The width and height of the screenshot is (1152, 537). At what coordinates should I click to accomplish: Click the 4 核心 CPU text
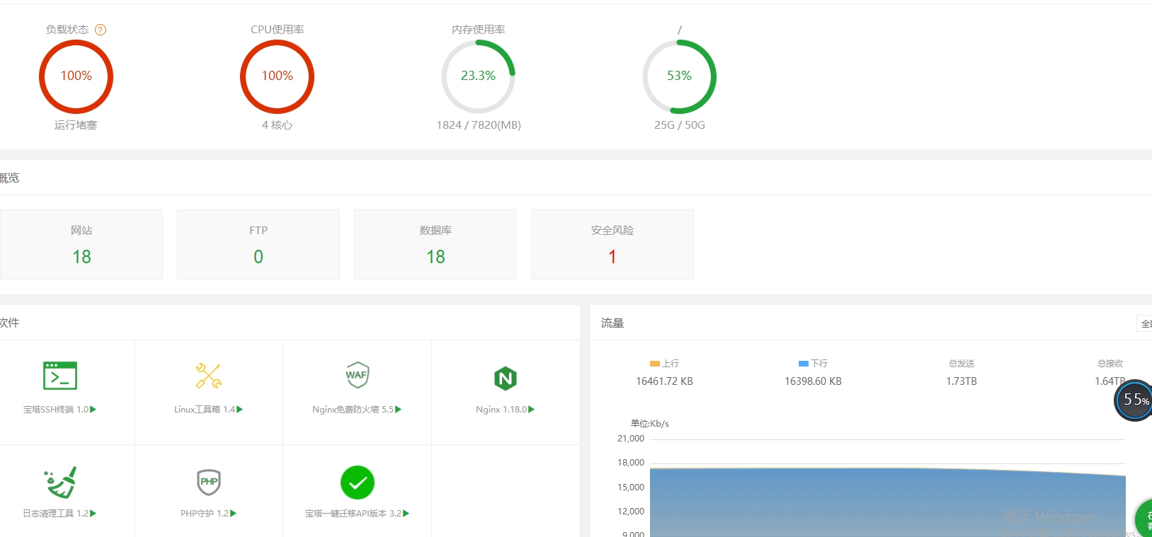pyautogui.click(x=277, y=125)
